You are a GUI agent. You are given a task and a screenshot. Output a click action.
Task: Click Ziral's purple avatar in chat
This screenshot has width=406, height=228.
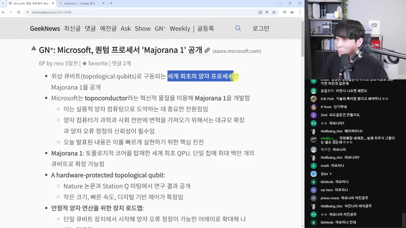point(314,115)
